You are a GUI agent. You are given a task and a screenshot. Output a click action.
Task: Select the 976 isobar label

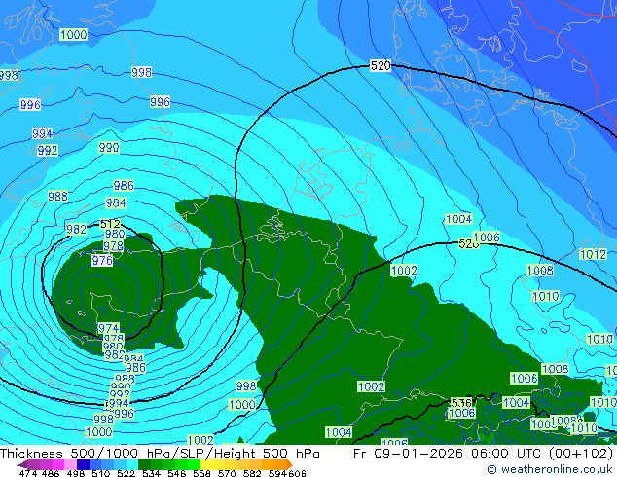(x=102, y=261)
